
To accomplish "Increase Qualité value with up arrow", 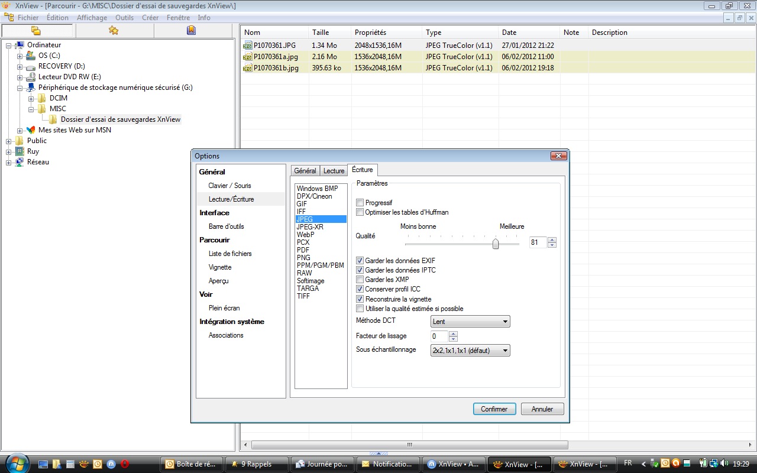I will [x=552, y=240].
